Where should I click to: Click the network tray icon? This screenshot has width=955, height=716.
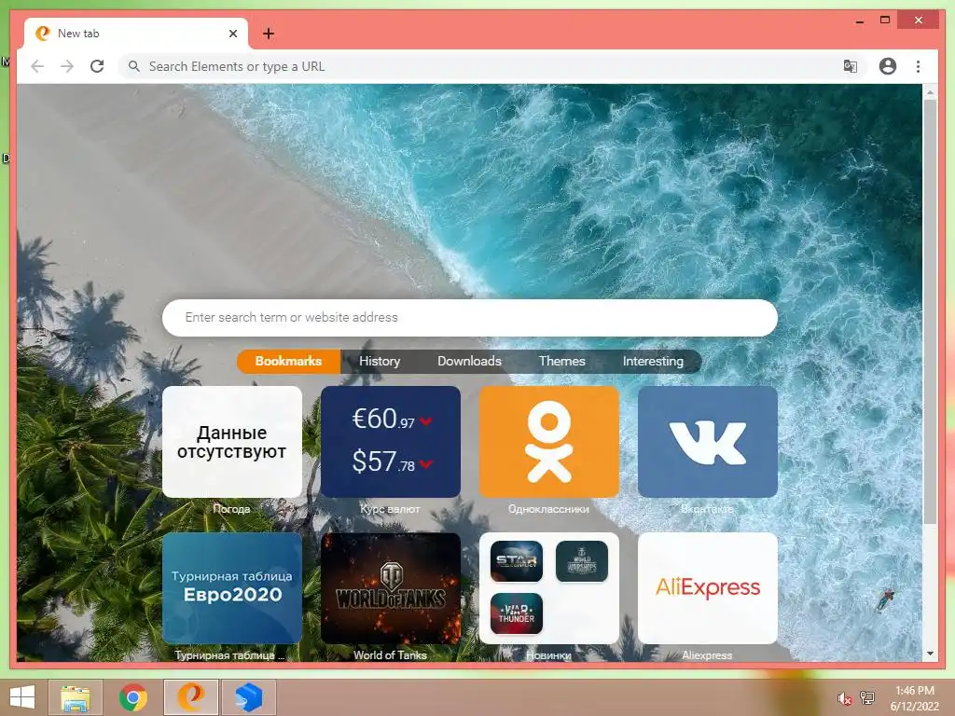pos(867,698)
